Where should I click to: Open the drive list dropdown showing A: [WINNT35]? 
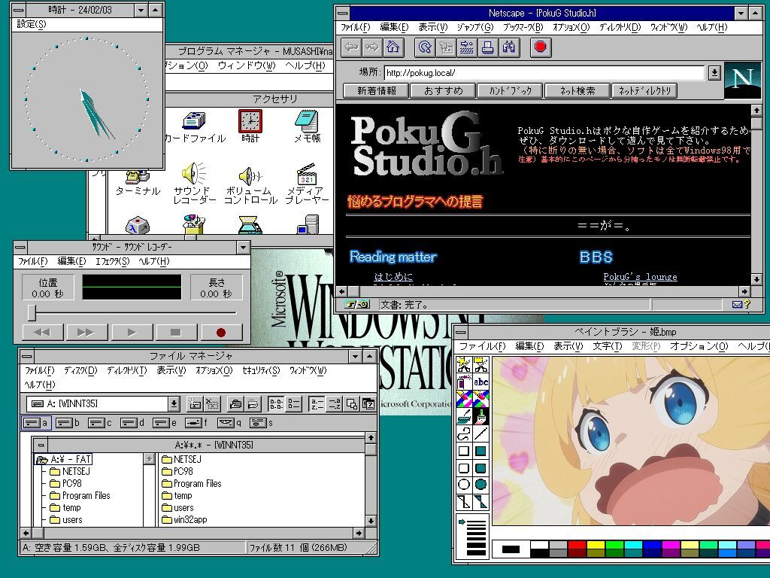174,404
